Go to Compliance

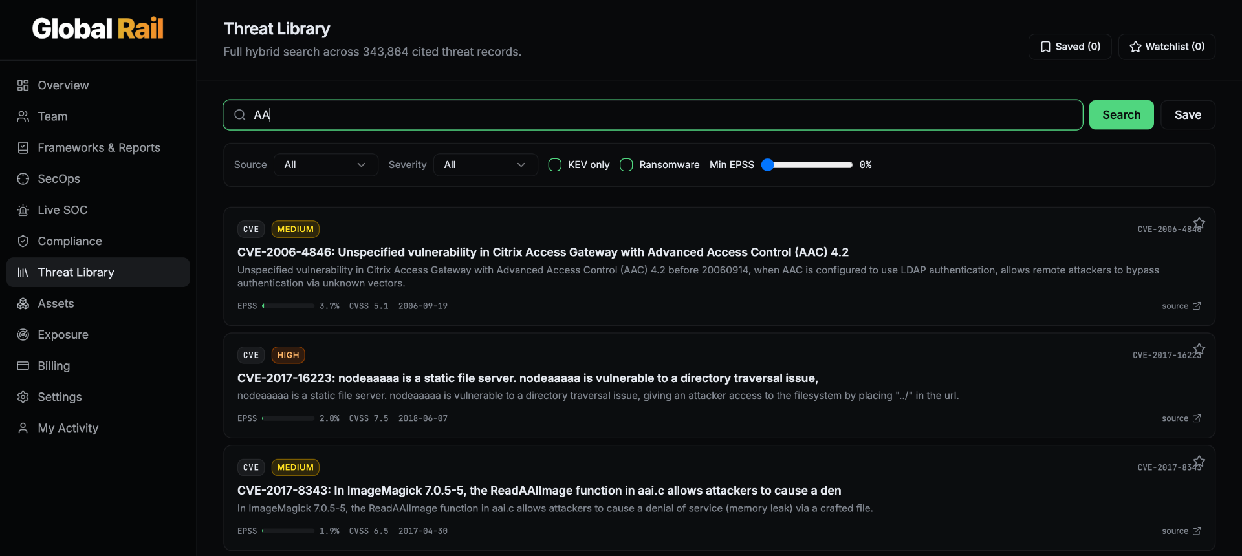(x=98, y=241)
